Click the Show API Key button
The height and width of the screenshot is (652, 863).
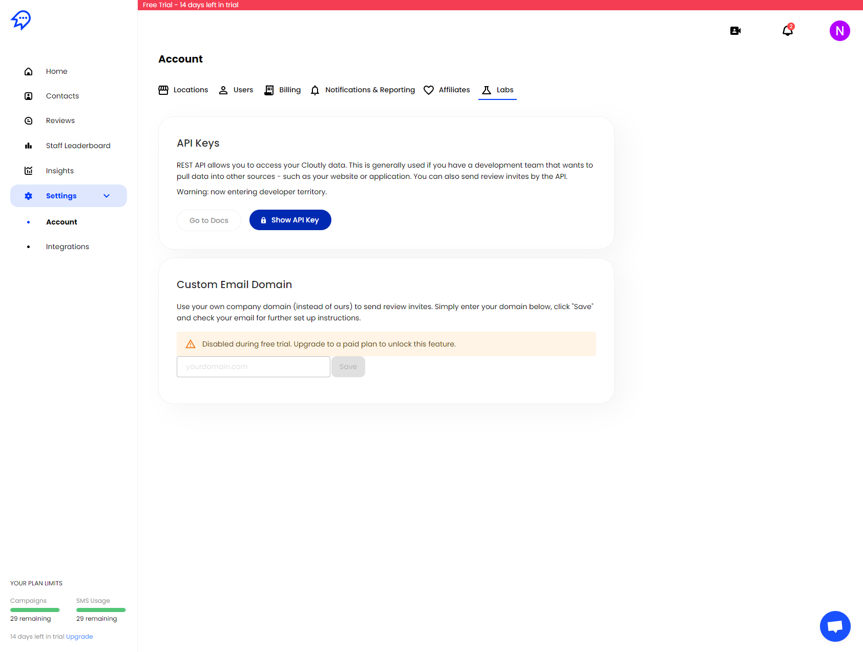pos(290,220)
